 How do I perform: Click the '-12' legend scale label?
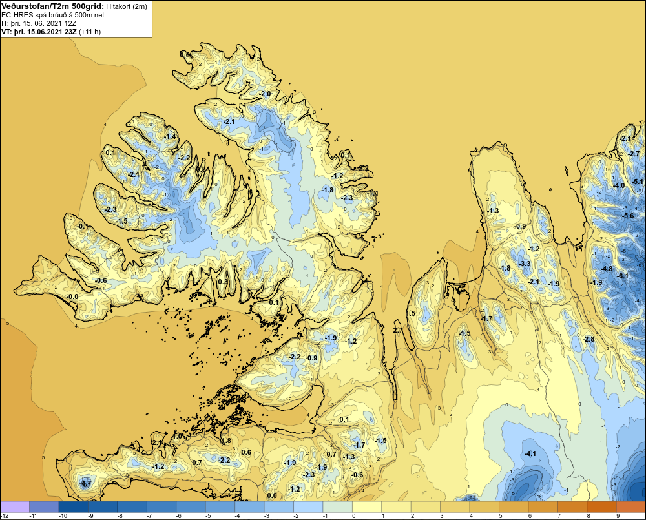5,516
